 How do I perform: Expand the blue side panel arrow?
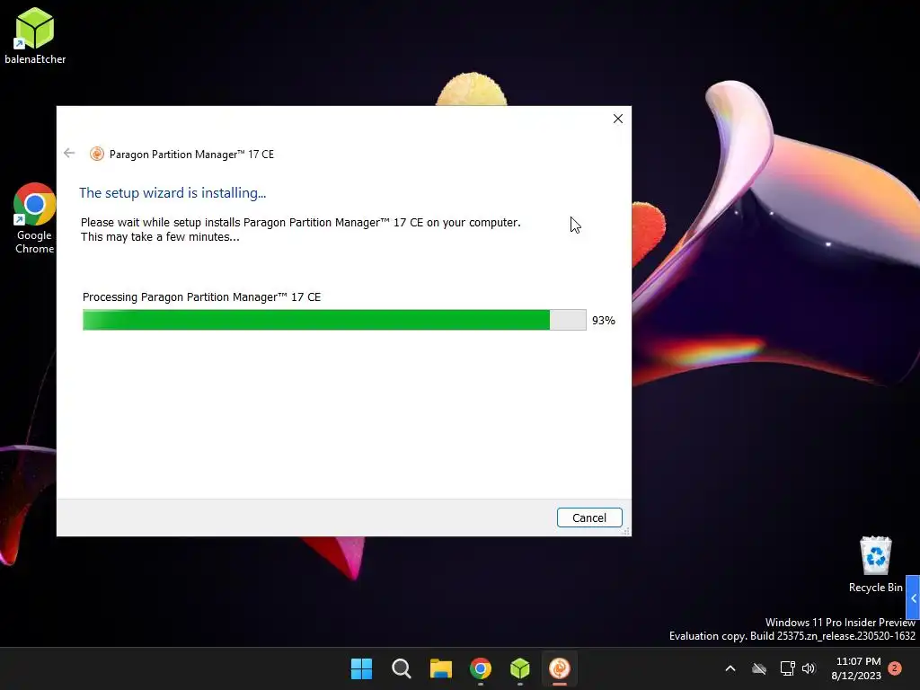(913, 597)
